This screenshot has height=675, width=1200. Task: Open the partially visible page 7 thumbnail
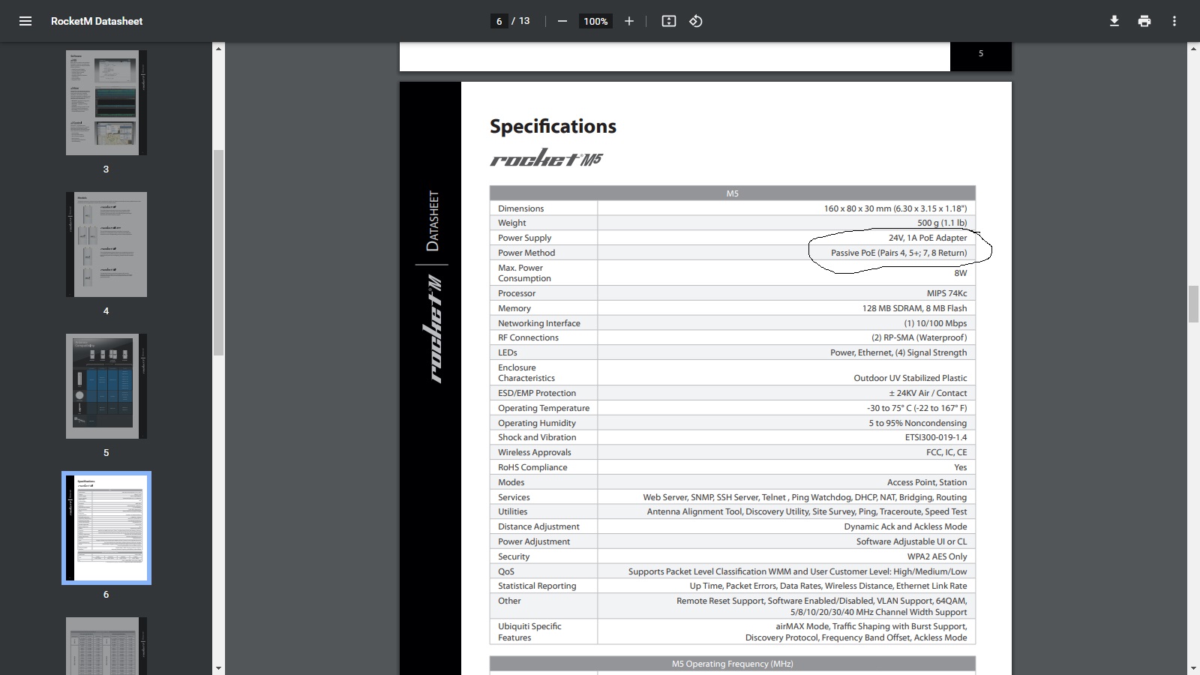106,645
